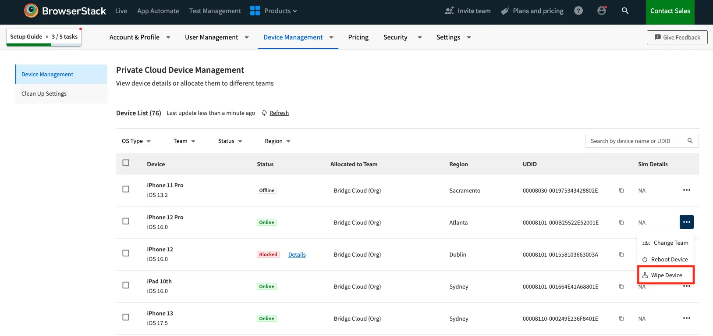Open the Status filter dropdown
Viewport: 713px width, 336px height.
coord(230,141)
